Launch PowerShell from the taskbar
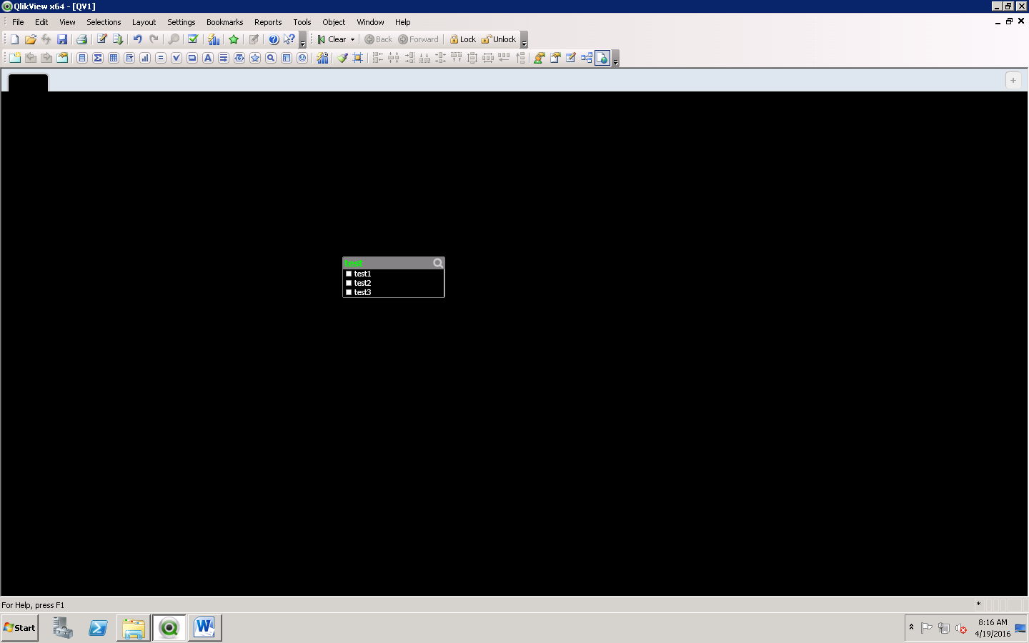The height and width of the screenshot is (643, 1029). [x=98, y=628]
